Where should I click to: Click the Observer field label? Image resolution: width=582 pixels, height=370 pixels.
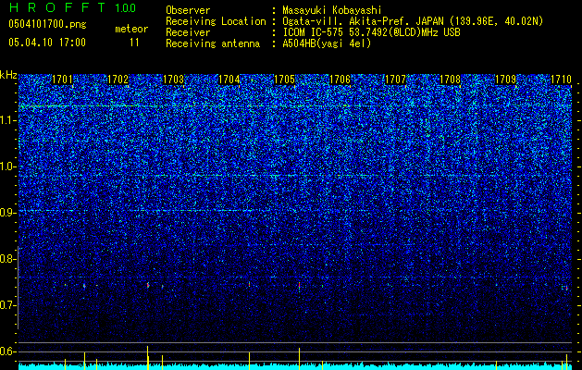[x=188, y=11]
